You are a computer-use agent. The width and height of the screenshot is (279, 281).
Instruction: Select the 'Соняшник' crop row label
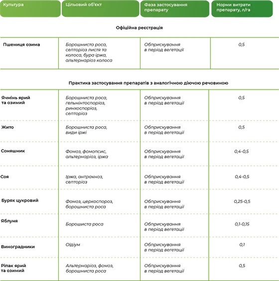pyautogui.click(x=13, y=151)
